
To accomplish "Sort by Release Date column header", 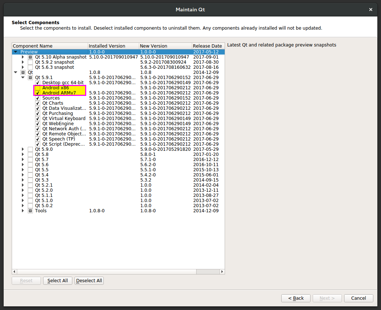I will coord(208,46).
